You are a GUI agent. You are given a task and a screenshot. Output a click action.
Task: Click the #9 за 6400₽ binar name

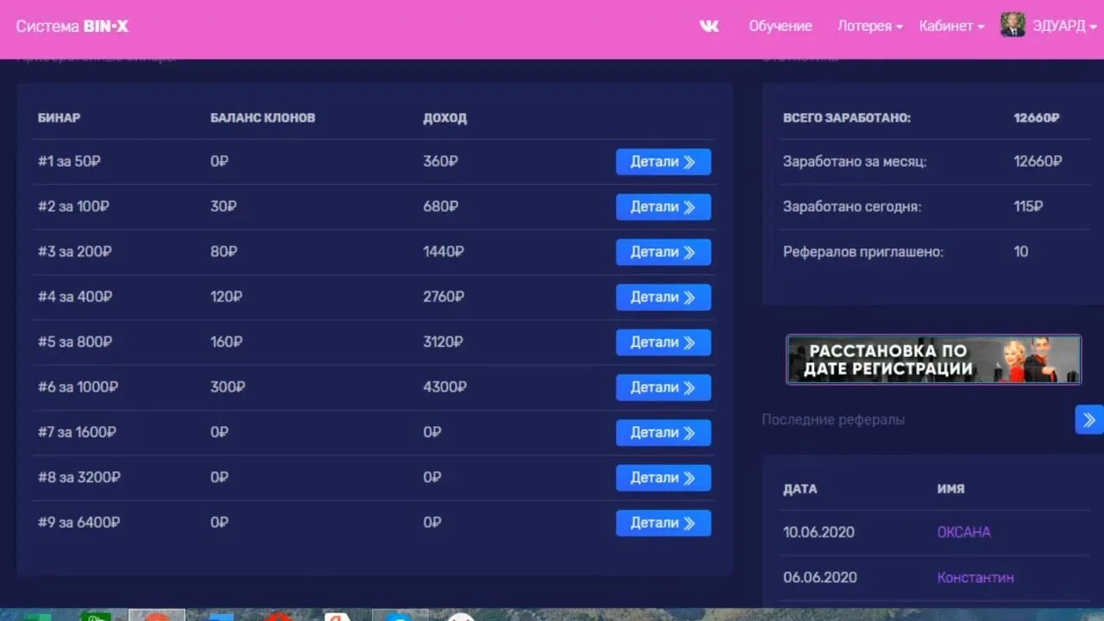click(x=78, y=523)
